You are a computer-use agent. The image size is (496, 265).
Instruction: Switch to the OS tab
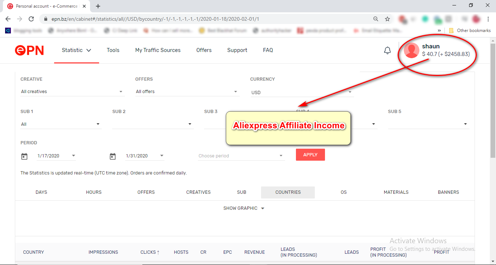click(x=344, y=192)
